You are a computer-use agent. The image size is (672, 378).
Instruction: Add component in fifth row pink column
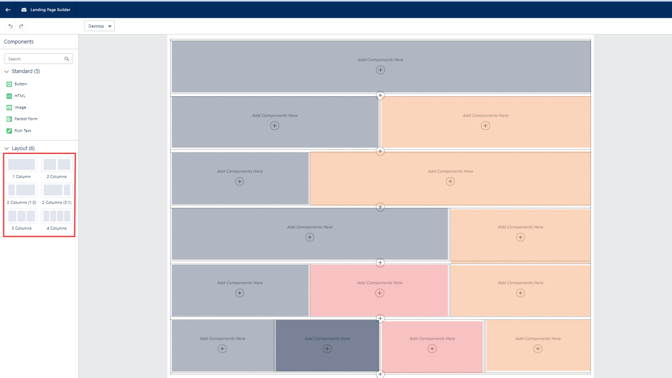coord(380,293)
